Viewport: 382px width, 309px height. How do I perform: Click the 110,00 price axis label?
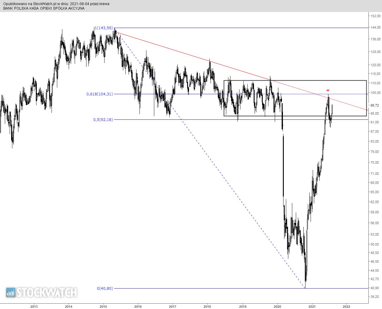375,83
